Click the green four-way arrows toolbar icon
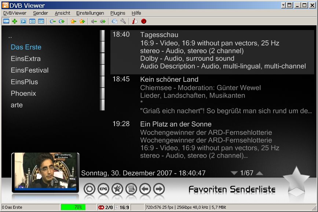Screen dimensions: 318x212 pos(15,21)
